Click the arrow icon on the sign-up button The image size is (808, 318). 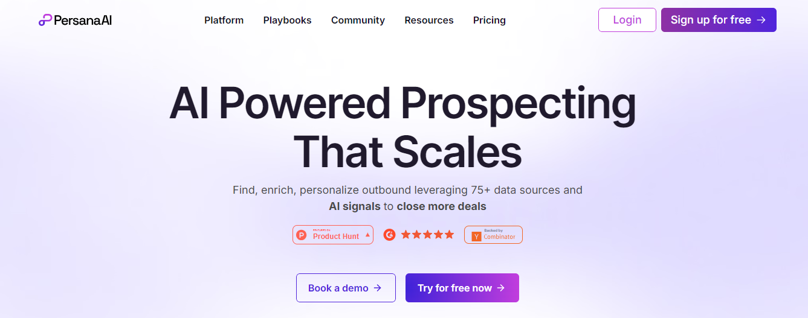point(761,20)
